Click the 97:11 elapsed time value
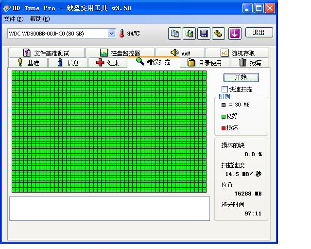Screen dimensions: 311x249 (x=253, y=213)
